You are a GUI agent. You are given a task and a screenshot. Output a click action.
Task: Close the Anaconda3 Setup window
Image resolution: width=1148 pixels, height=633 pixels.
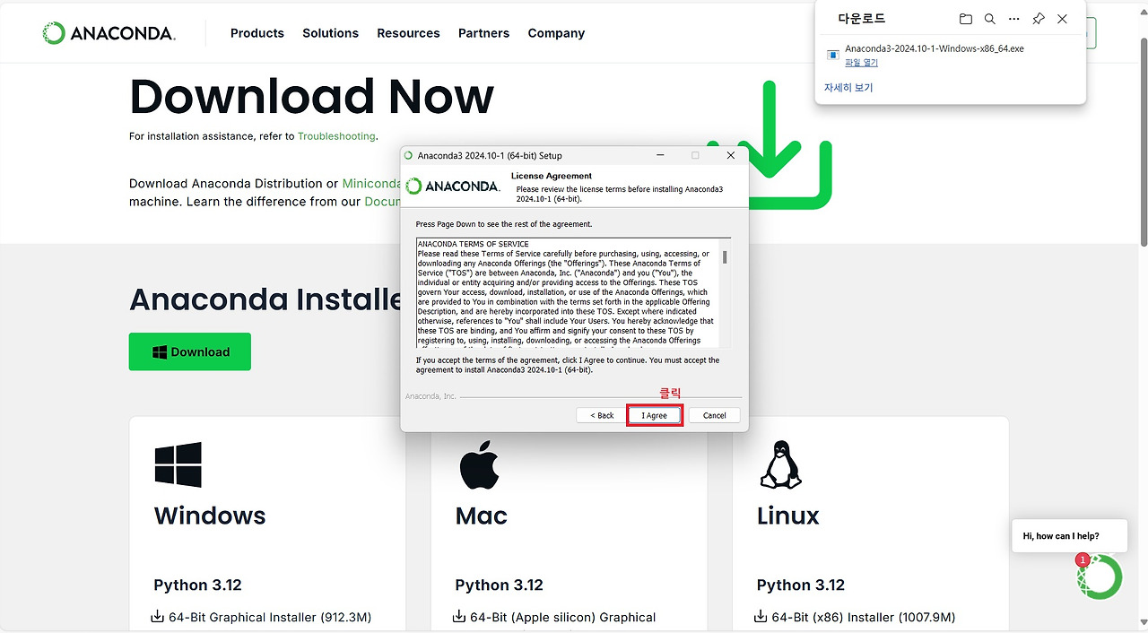(x=730, y=155)
